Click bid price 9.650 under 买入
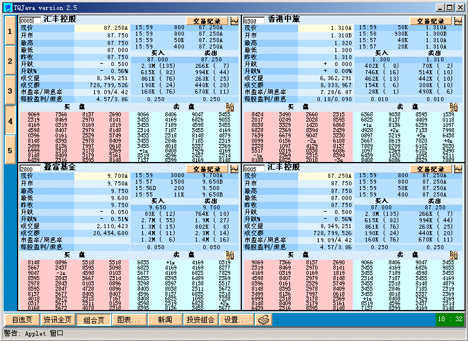Viewport: 468px width, 341px height. tap(158, 208)
